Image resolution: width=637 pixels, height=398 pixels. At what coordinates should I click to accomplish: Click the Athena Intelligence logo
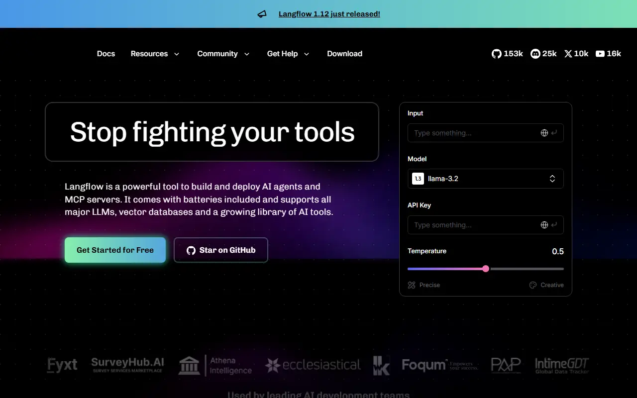coord(215,366)
